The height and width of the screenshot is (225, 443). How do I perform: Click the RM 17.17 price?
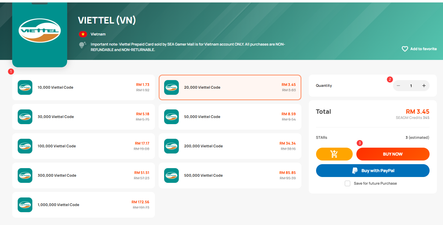point(142,143)
